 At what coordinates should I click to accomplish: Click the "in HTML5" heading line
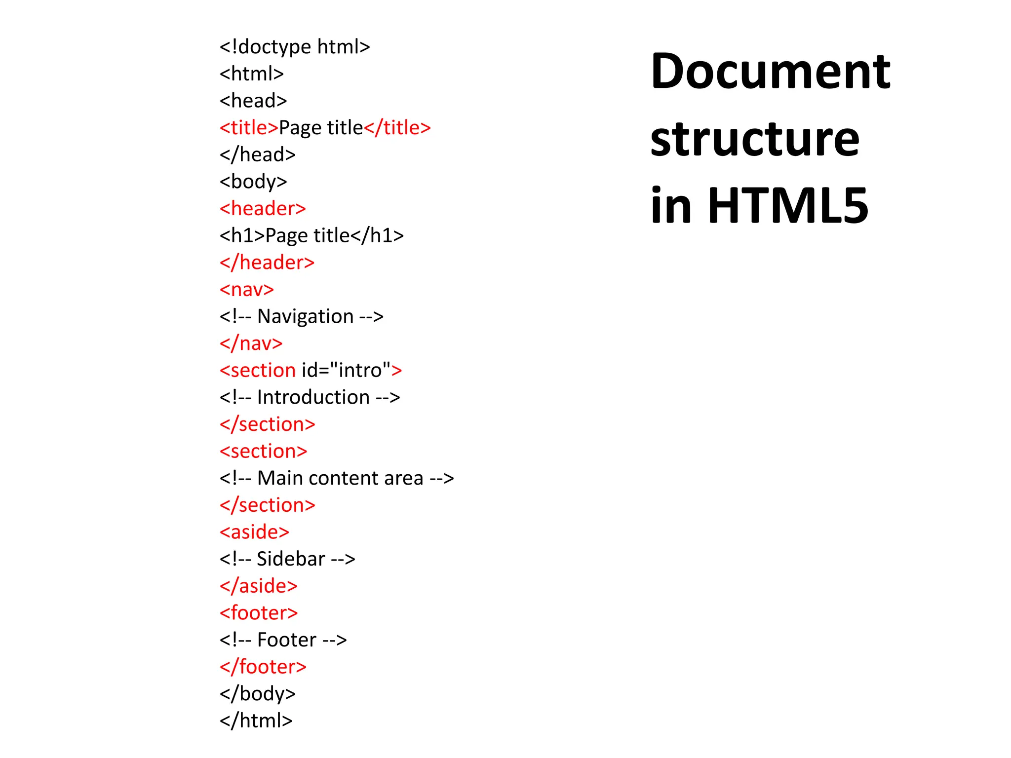tap(759, 205)
